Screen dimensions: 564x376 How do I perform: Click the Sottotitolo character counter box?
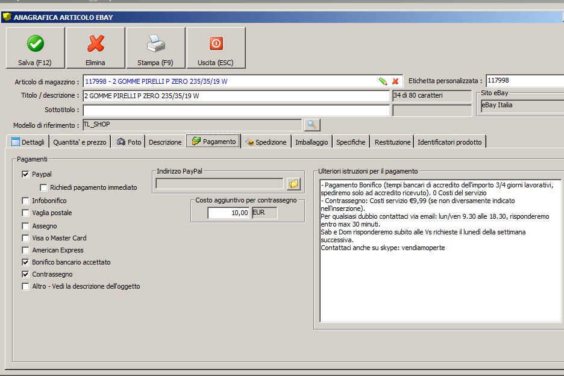[431, 110]
